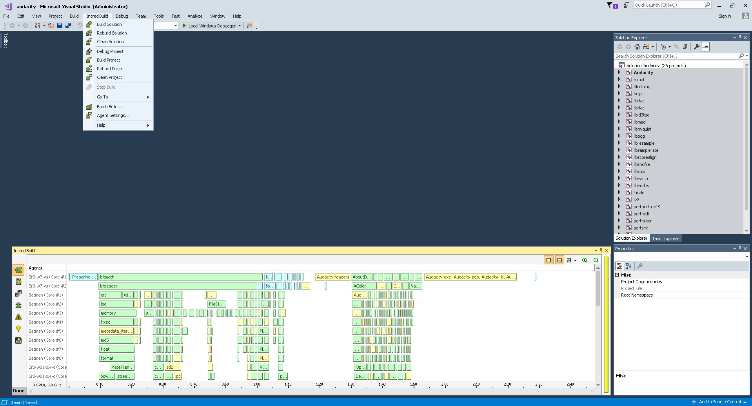Expand the portaudio-v19 project node

tap(619, 207)
